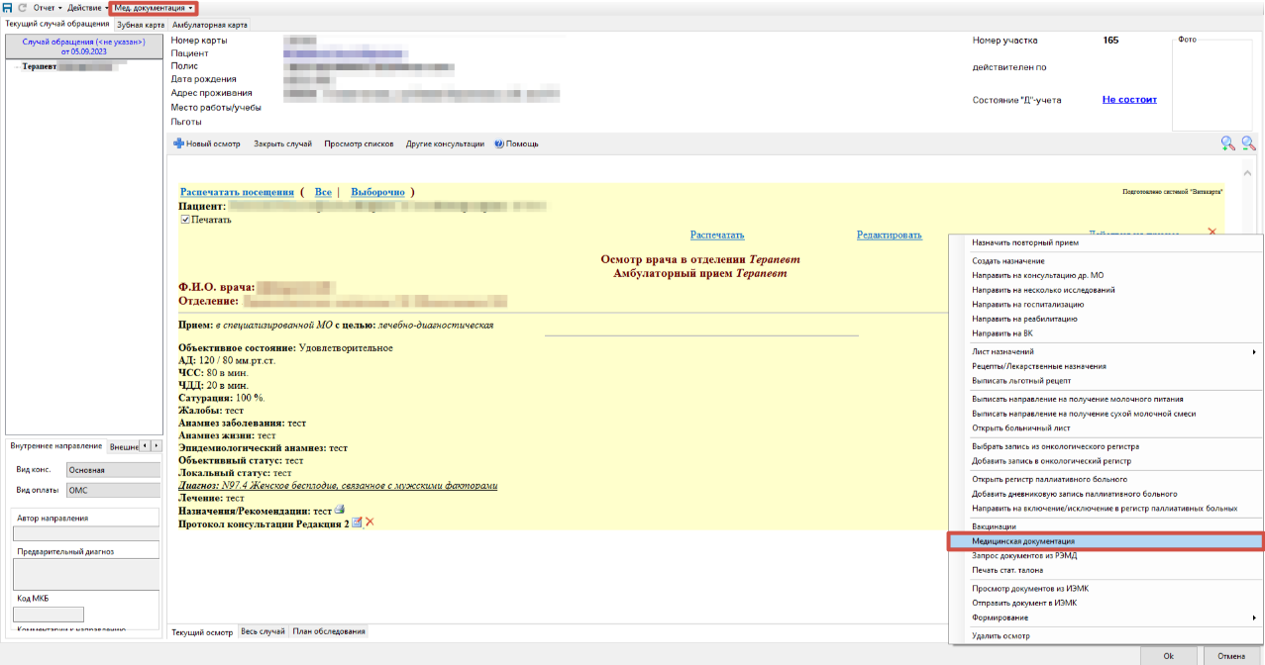Screen dimensions: 1265x665
Task: Click the Выборочно link
Action: pyautogui.click(x=377, y=192)
